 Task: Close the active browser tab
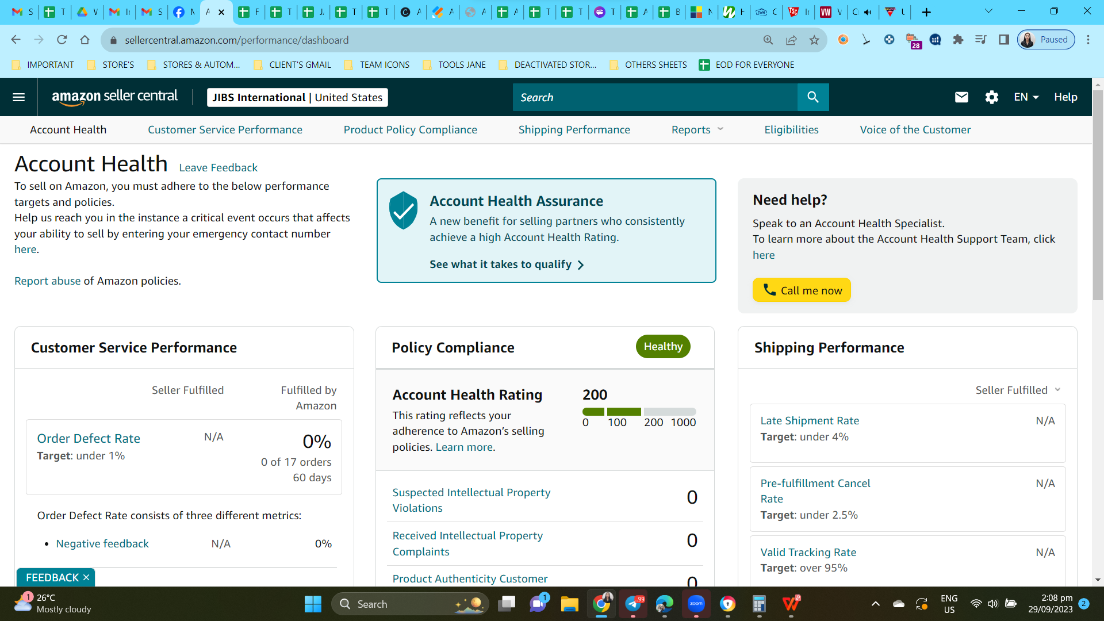(221, 12)
